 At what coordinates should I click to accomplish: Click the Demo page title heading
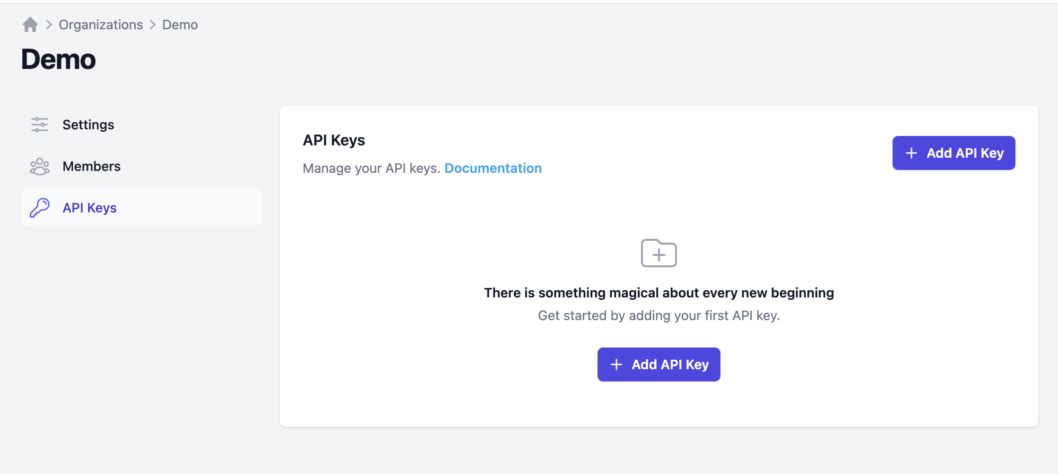click(59, 59)
